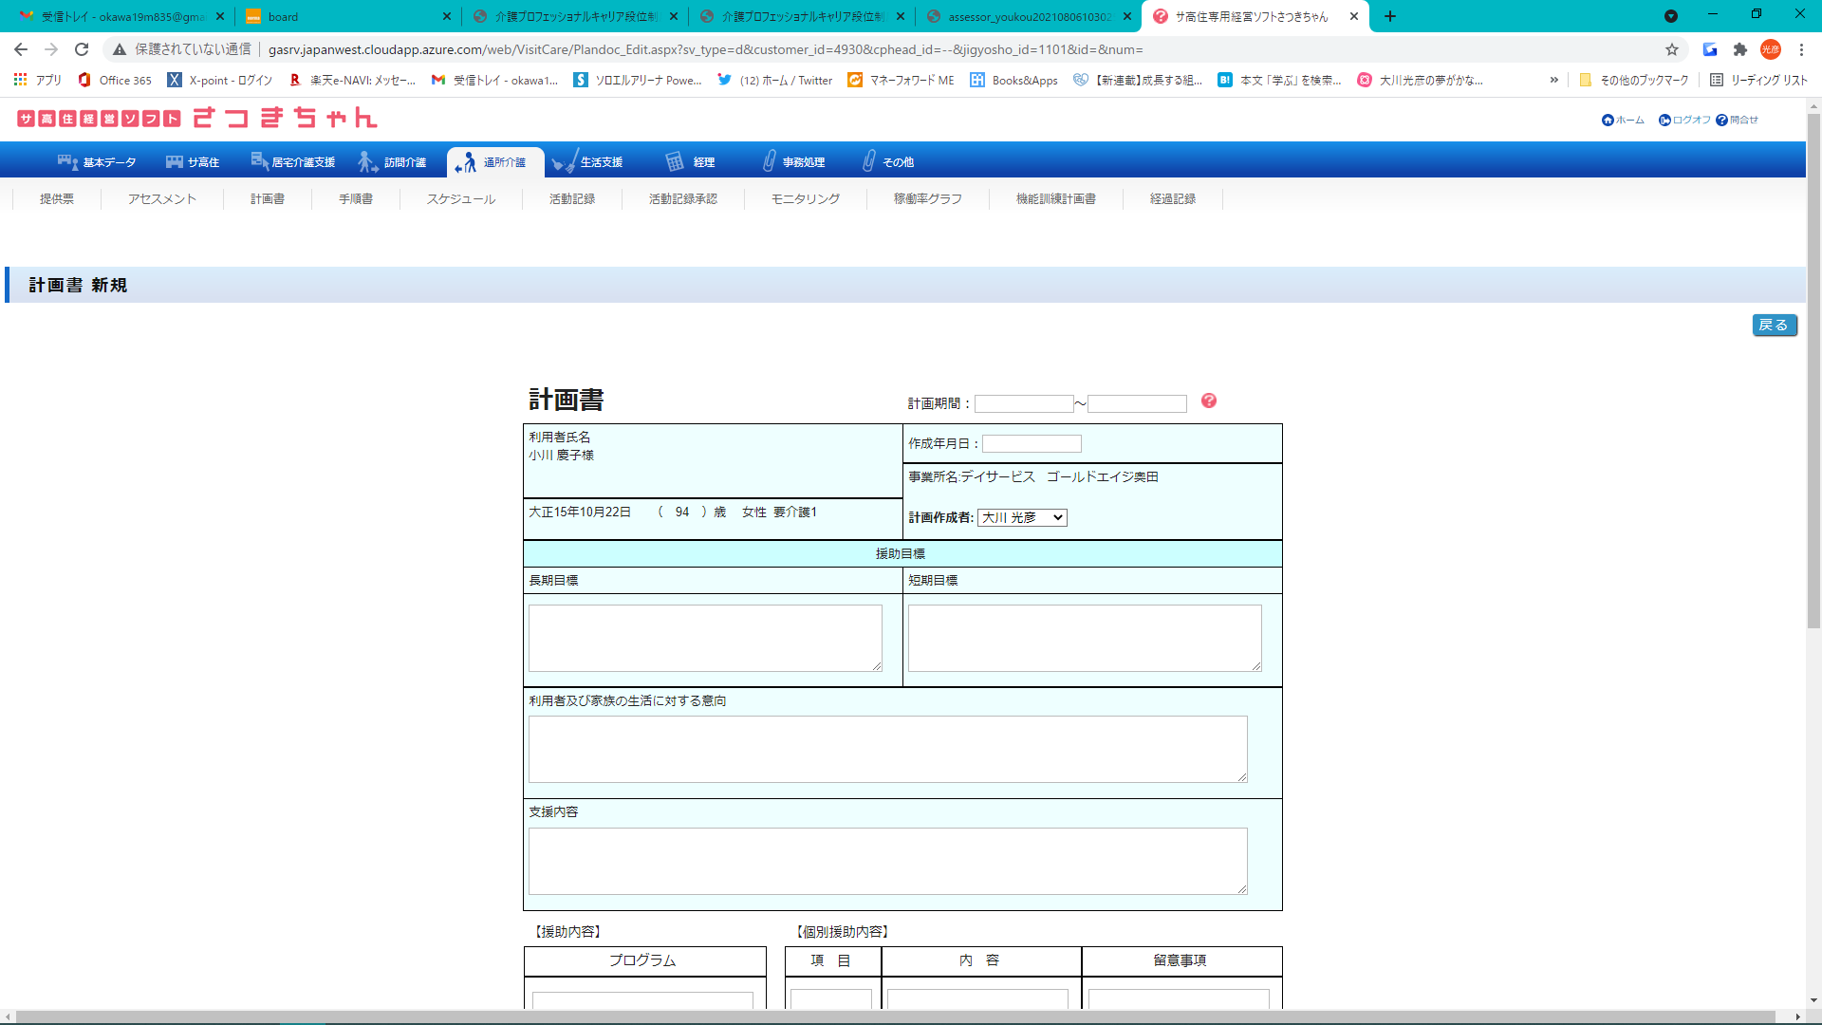Click the ログオフ logout icon
This screenshot has height=1025, width=1822.
point(1664,121)
